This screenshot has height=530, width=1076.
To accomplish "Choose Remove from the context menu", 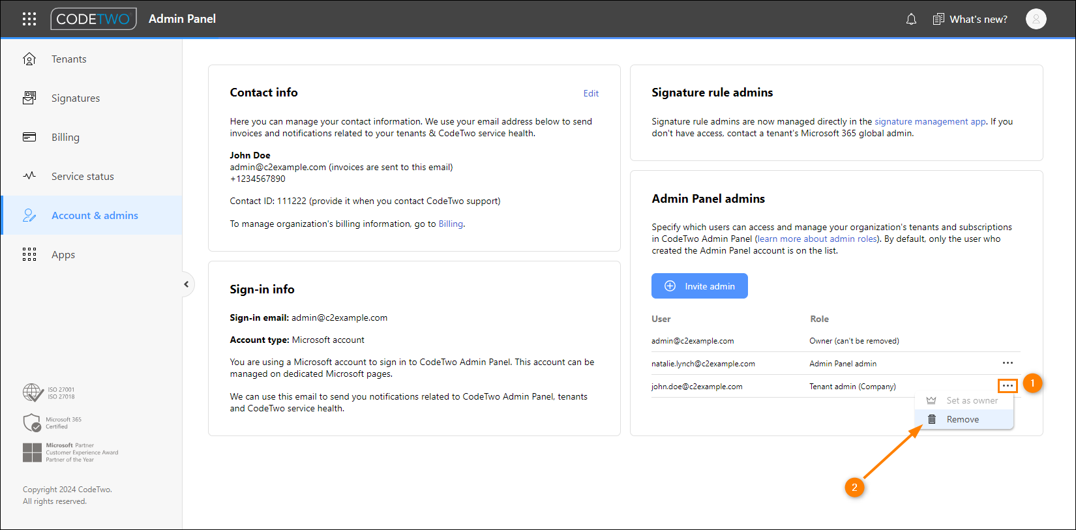I will pos(964,419).
